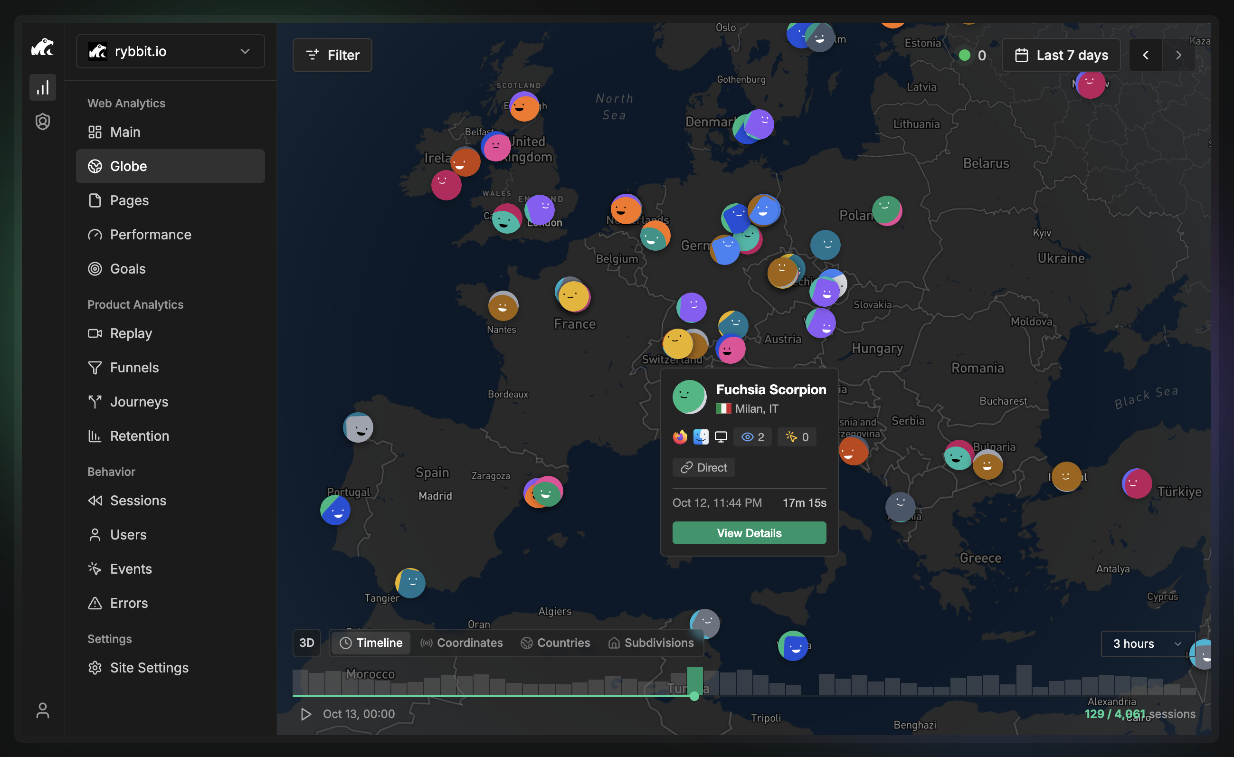Image resolution: width=1234 pixels, height=757 pixels.
Task: Open the Performance page
Action: 170,235
